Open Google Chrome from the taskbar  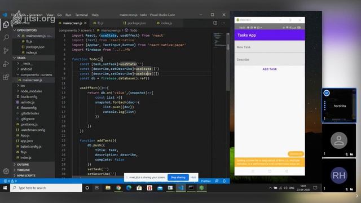click(118, 188)
